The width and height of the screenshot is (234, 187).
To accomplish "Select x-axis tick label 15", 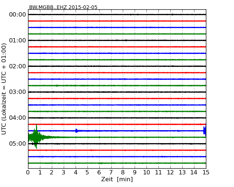I will (x=206, y=173).
